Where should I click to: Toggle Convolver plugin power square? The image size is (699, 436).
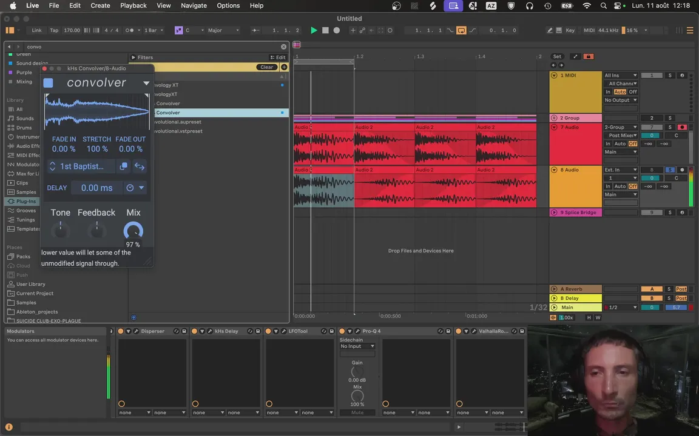pyautogui.click(x=48, y=83)
